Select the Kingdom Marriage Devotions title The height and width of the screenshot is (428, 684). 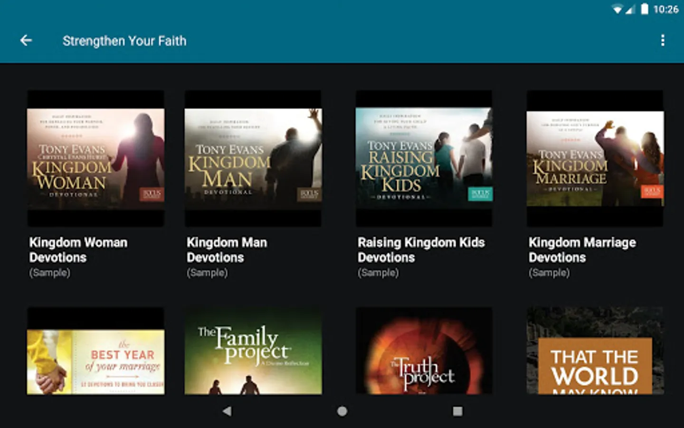pyautogui.click(x=582, y=250)
